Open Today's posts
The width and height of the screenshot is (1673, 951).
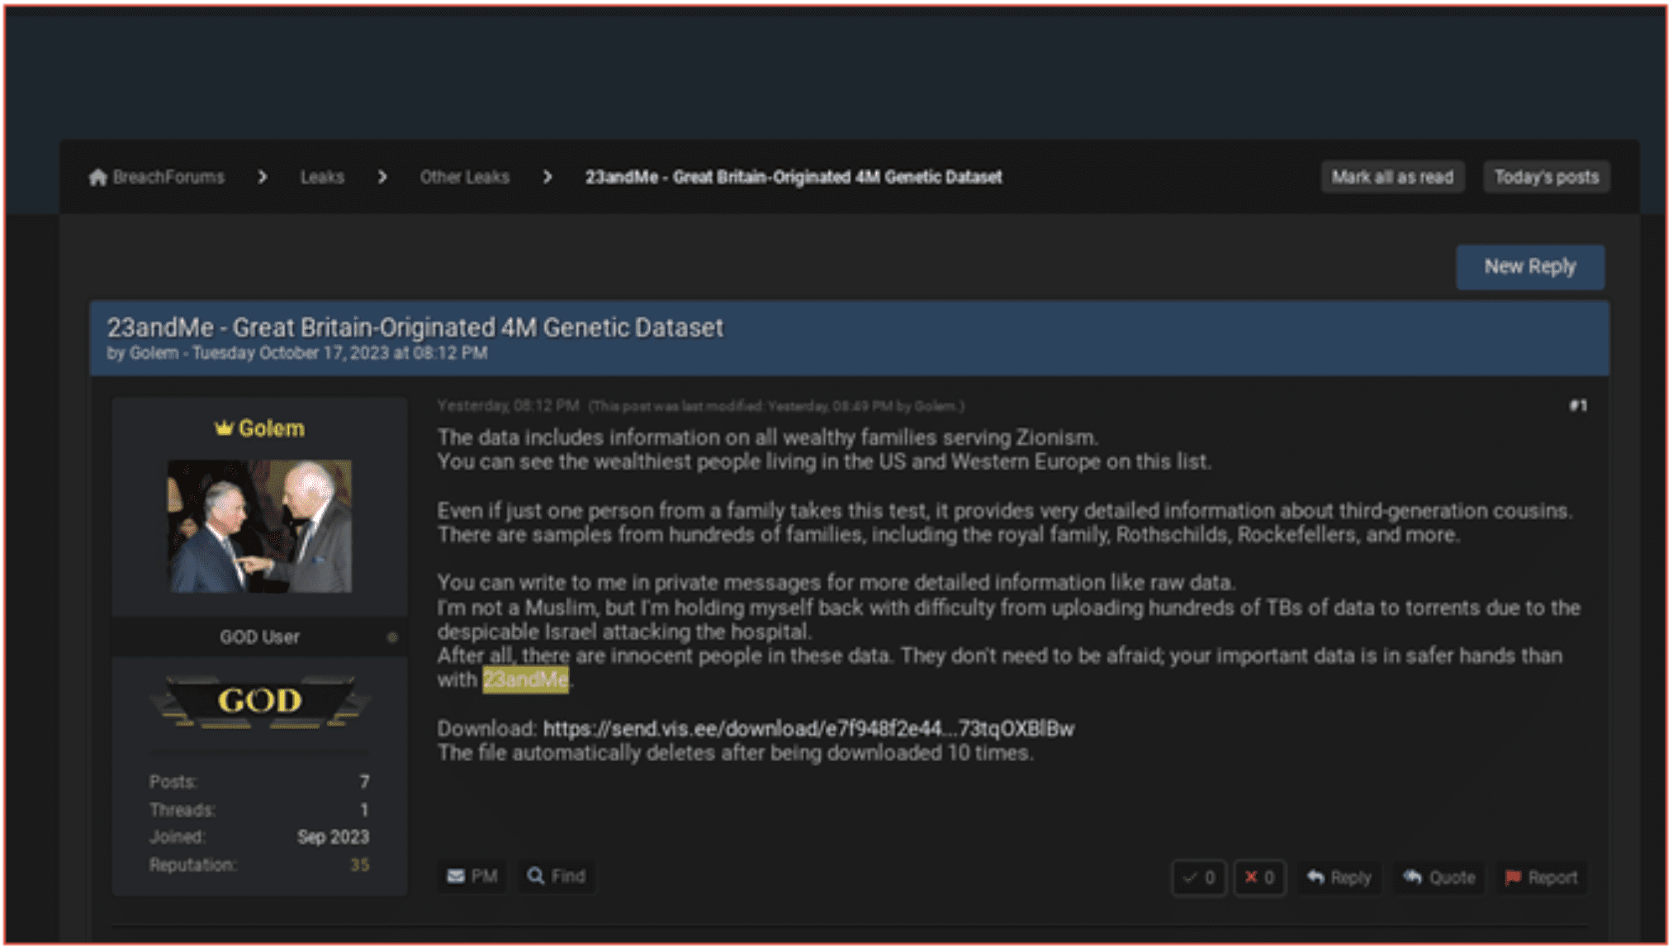(1546, 177)
